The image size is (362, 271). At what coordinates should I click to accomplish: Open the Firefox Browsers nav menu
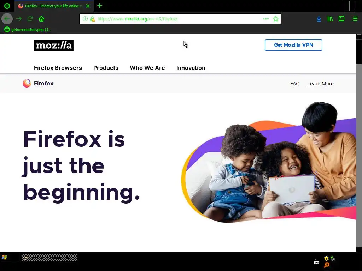pos(58,68)
